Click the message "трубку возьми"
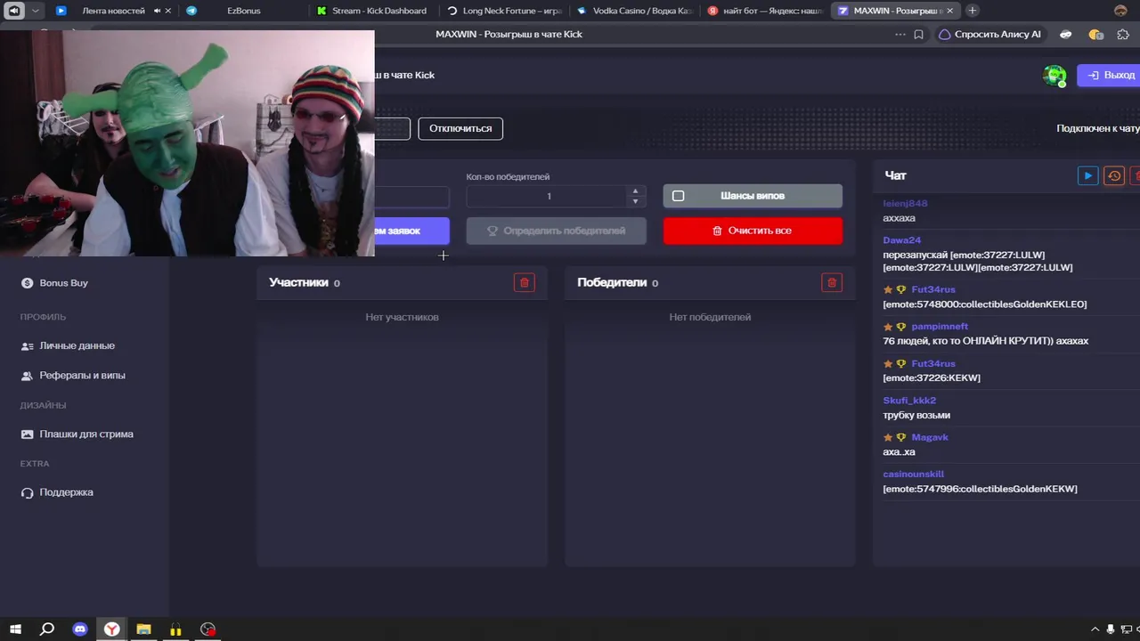 (x=916, y=416)
